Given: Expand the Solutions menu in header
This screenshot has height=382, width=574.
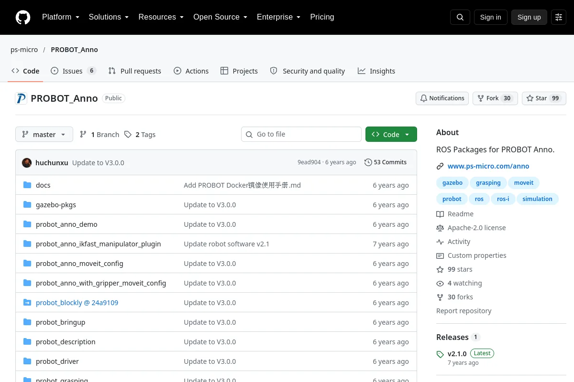Looking at the screenshot, I should point(109,17).
